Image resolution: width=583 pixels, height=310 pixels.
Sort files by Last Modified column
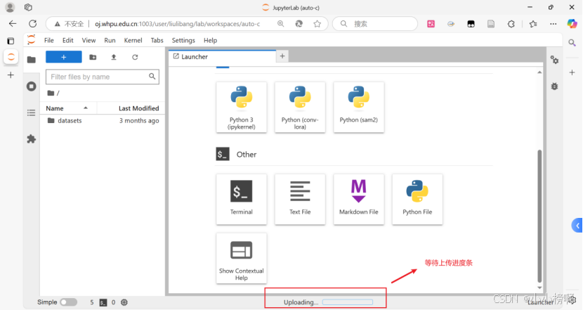point(130,108)
